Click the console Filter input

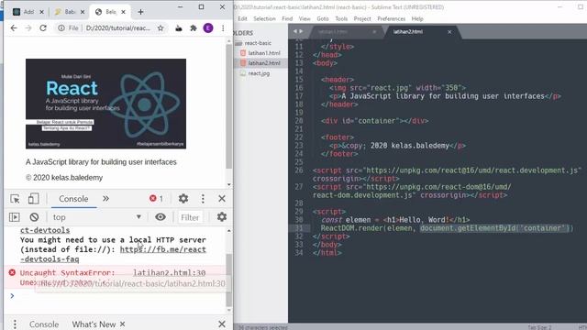click(190, 217)
